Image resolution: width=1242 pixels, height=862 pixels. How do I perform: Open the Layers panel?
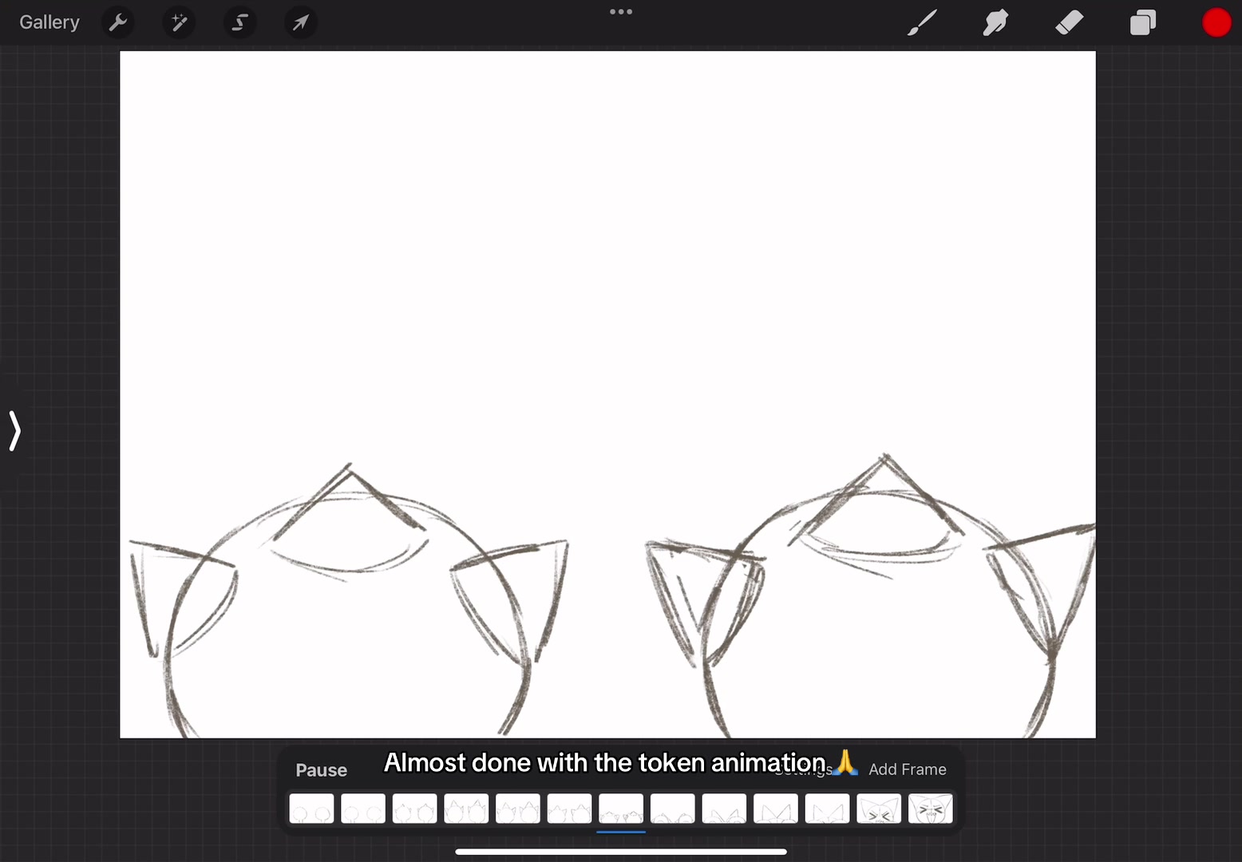[x=1143, y=22]
